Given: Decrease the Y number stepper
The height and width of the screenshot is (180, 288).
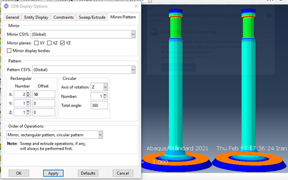Looking at the screenshot, I should click(x=28, y=105).
